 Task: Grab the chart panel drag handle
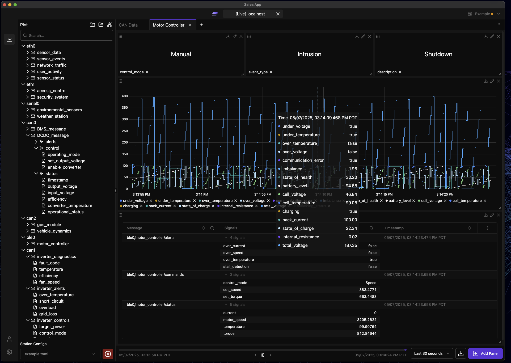tap(120, 81)
